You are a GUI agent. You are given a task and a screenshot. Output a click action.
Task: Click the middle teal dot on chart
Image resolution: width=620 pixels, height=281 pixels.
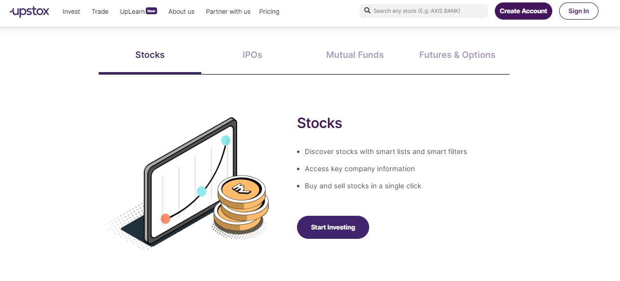[201, 191]
